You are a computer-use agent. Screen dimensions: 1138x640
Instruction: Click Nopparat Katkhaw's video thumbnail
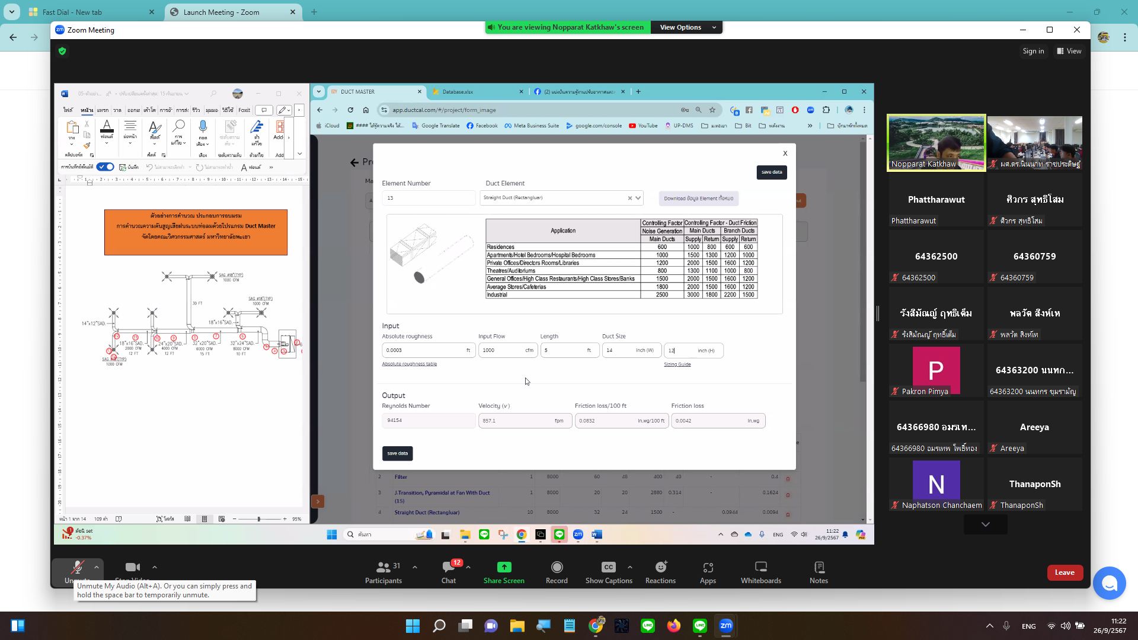pos(936,143)
